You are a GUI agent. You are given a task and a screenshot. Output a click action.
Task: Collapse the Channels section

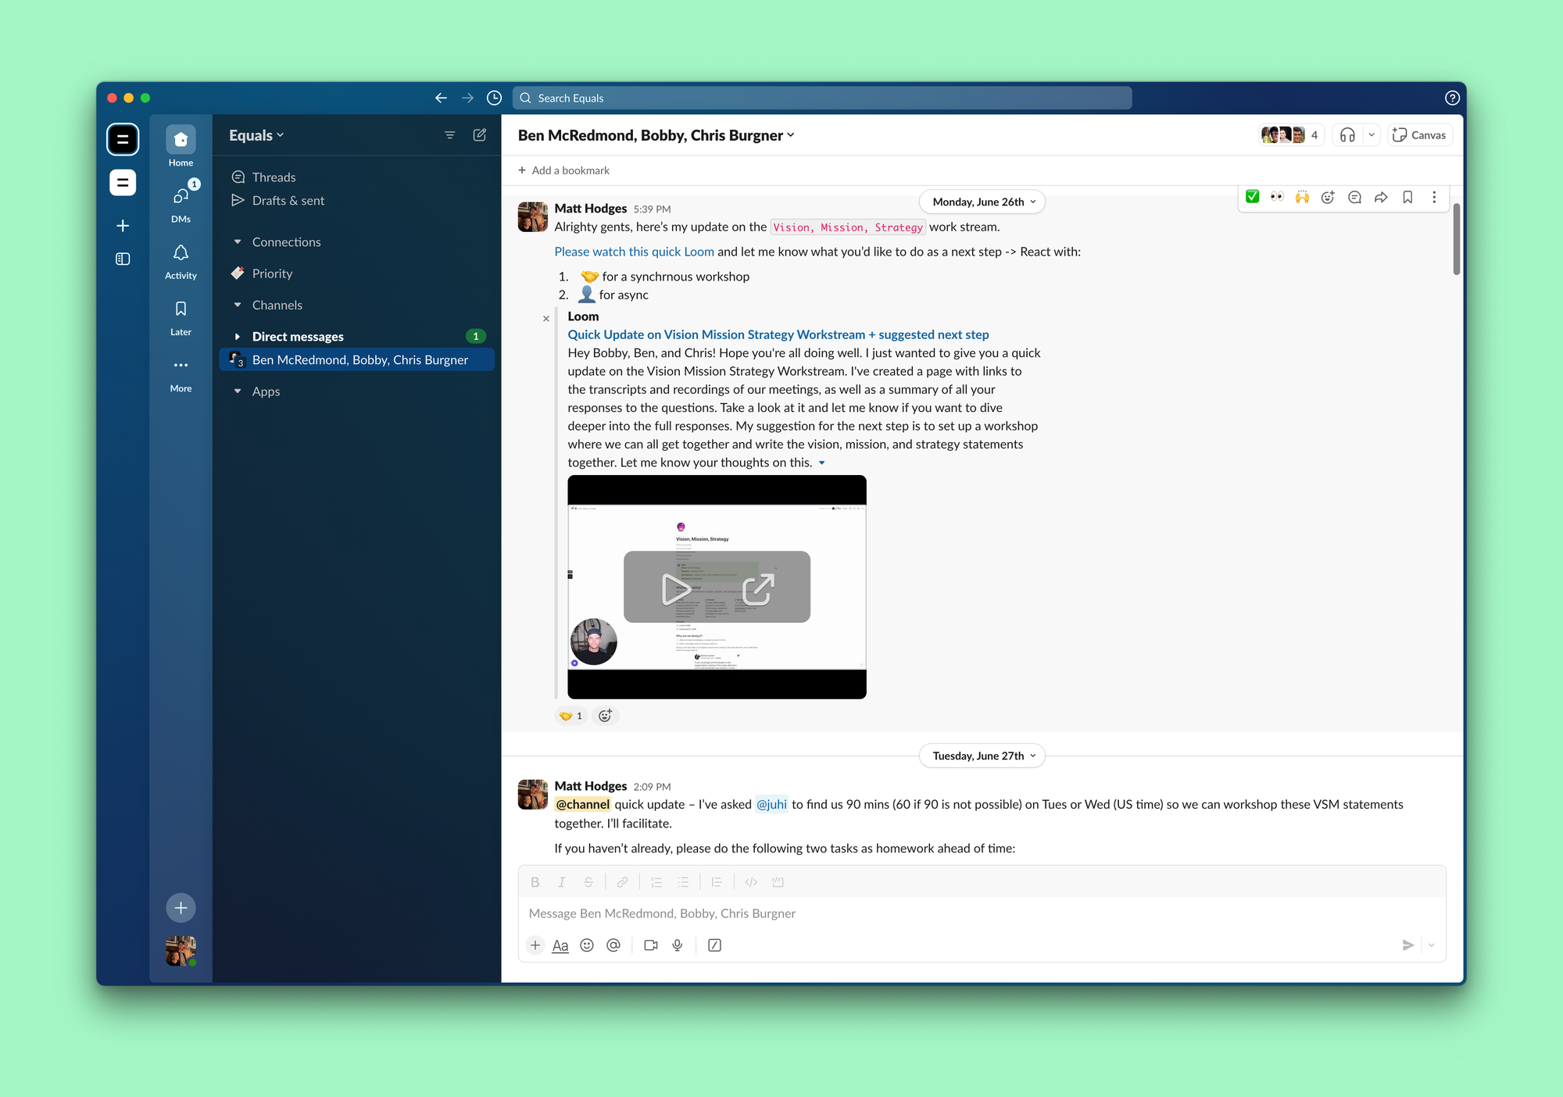tap(238, 306)
